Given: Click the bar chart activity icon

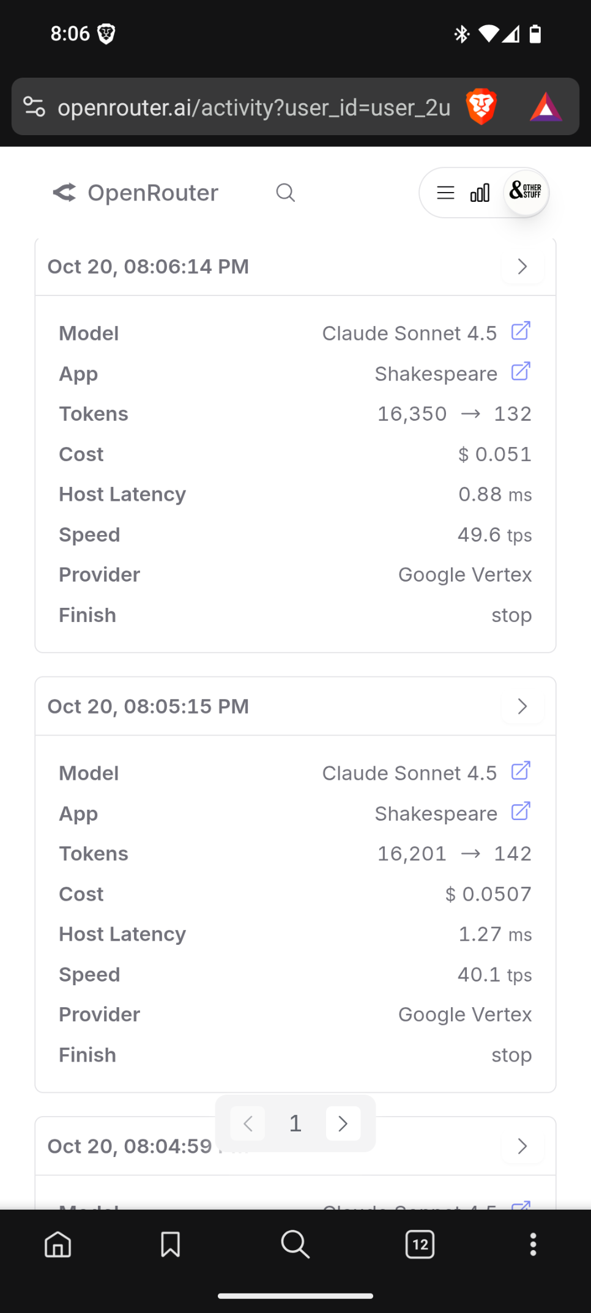Looking at the screenshot, I should pos(480,193).
